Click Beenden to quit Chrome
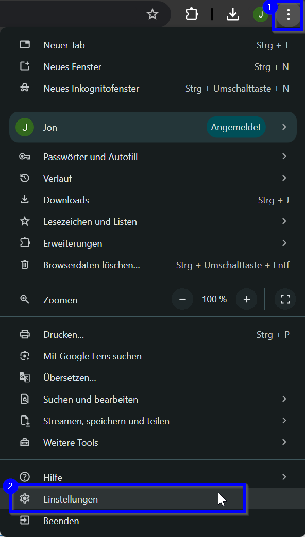Viewport: 305px width, 537px height. coord(153,521)
